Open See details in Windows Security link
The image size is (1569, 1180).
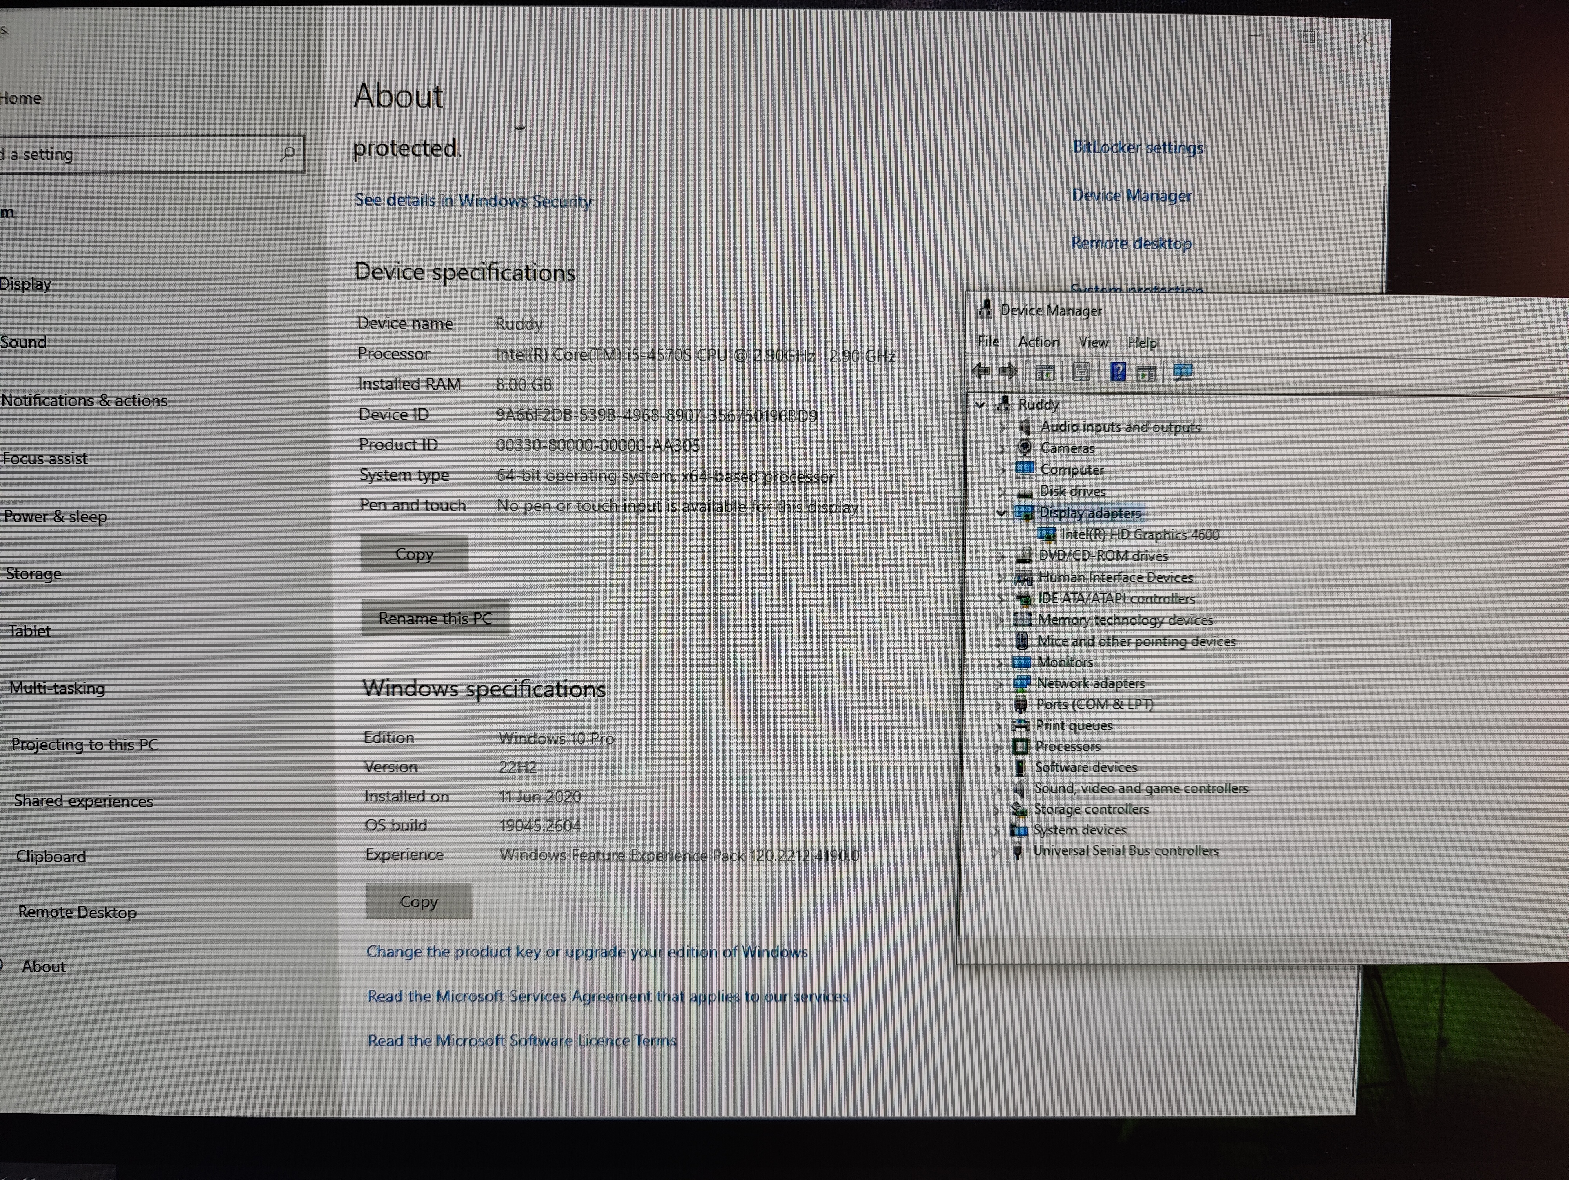(473, 201)
